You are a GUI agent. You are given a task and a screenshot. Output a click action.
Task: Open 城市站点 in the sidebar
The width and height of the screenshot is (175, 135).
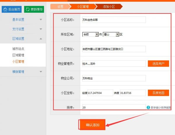point(18,49)
